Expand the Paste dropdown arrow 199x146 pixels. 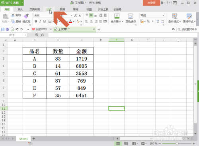[9, 22]
